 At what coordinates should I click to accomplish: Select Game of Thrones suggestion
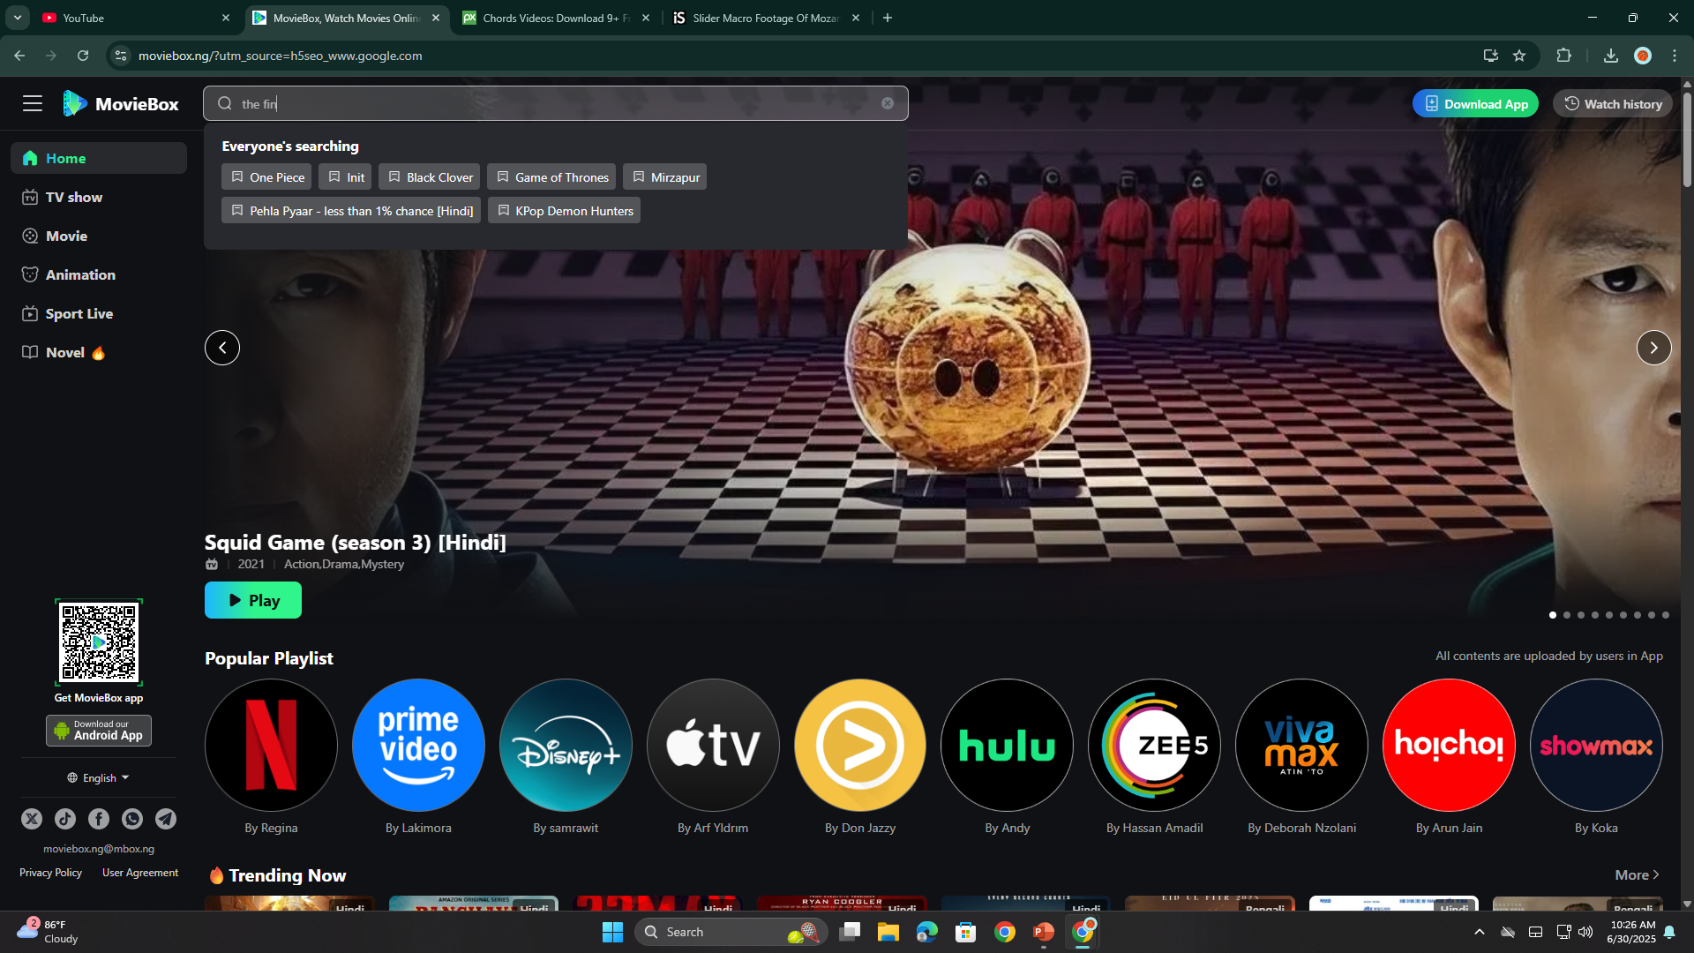pyautogui.click(x=551, y=177)
